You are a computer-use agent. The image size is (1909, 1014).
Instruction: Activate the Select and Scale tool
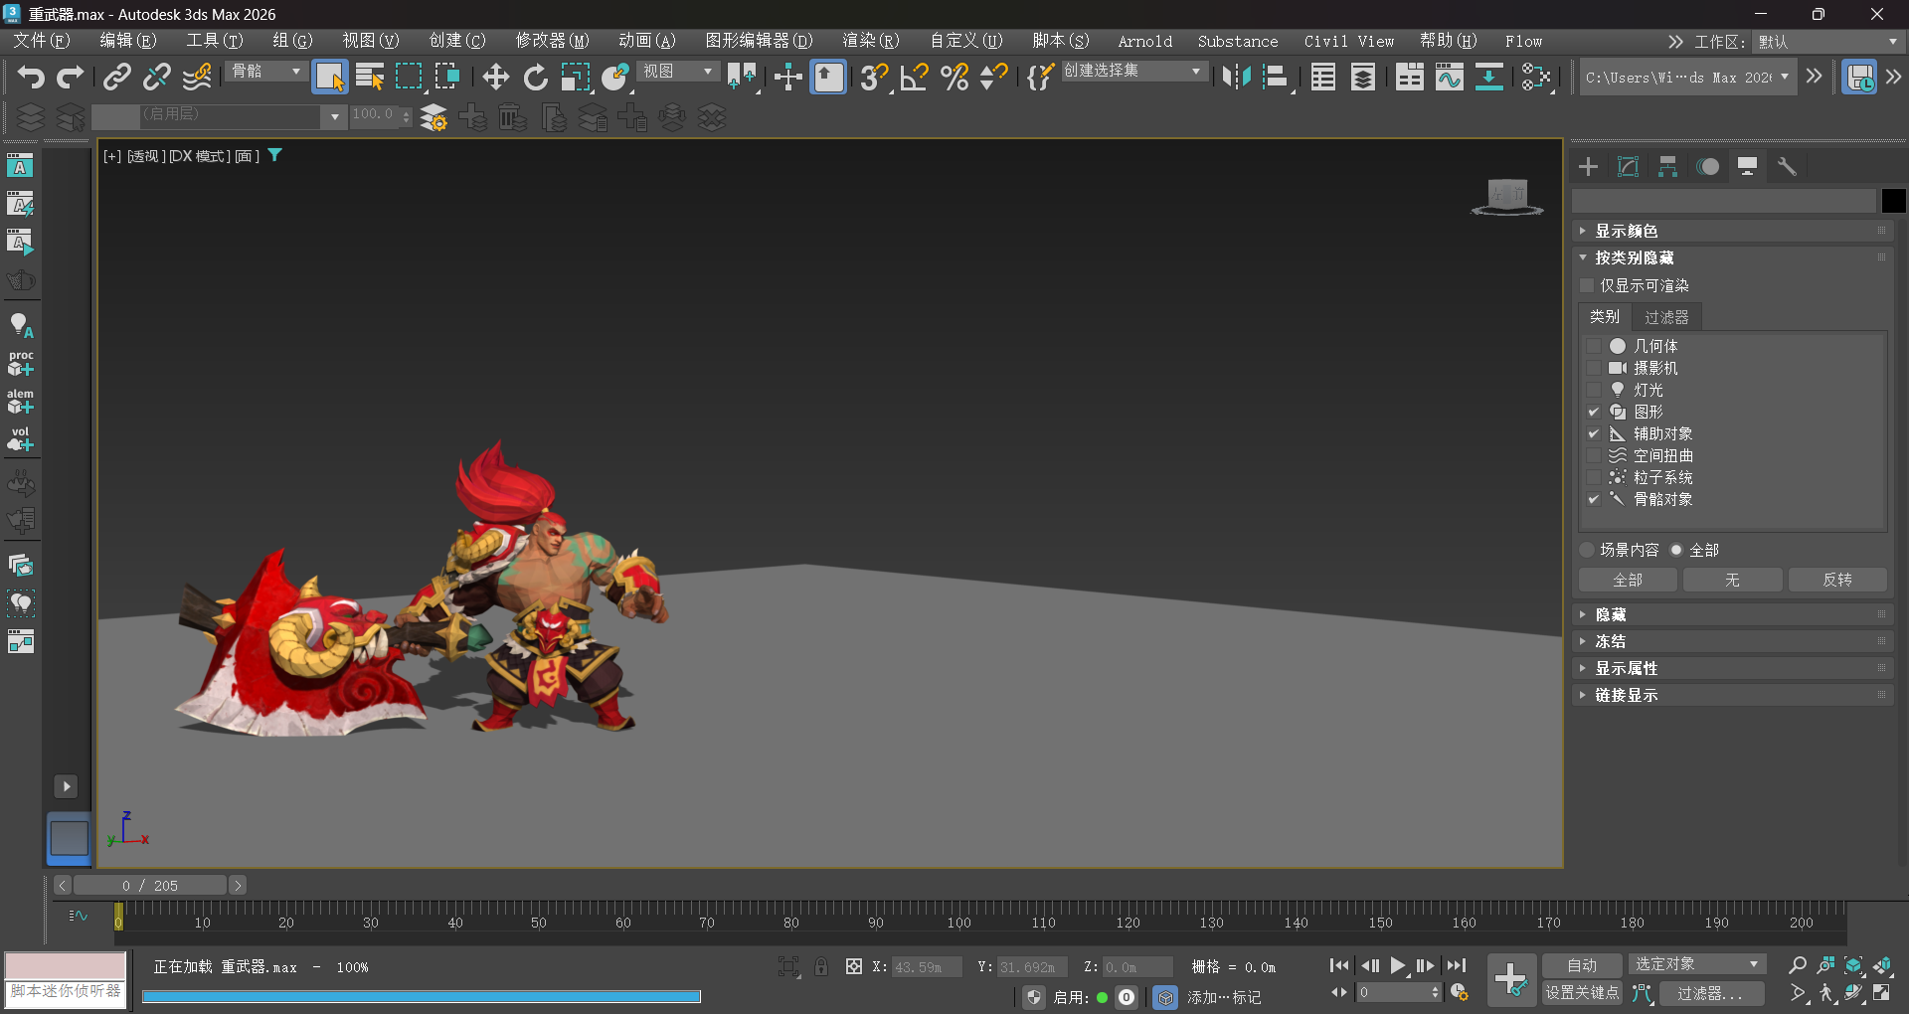[575, 77]
